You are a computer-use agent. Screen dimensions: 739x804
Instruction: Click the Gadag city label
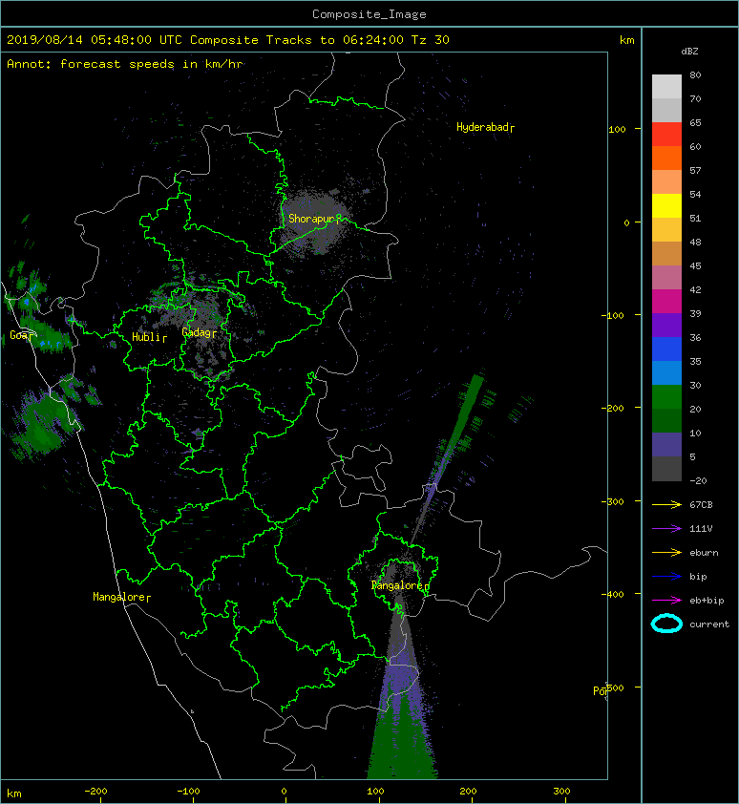199,332
